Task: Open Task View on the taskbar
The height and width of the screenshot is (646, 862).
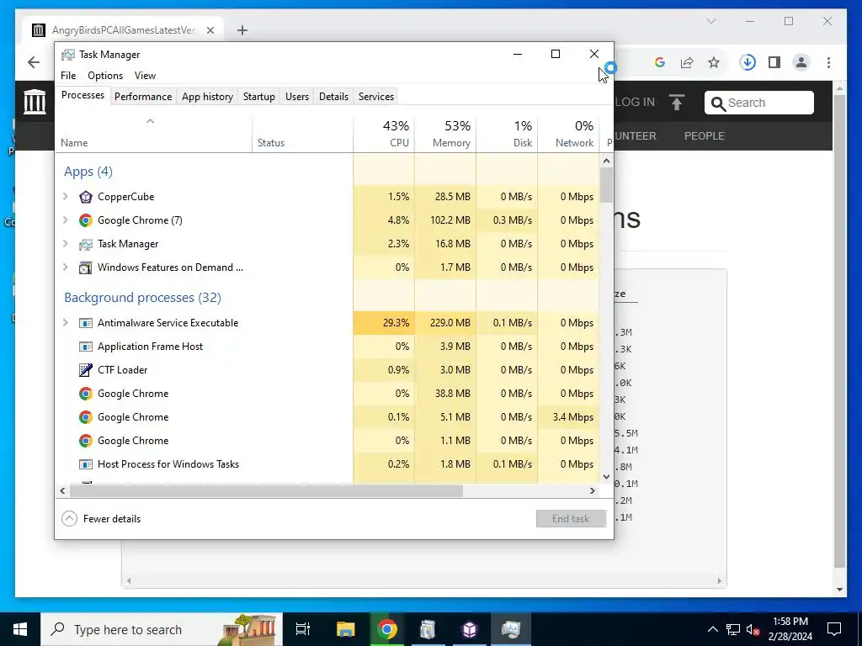Action: click(303, 629)
